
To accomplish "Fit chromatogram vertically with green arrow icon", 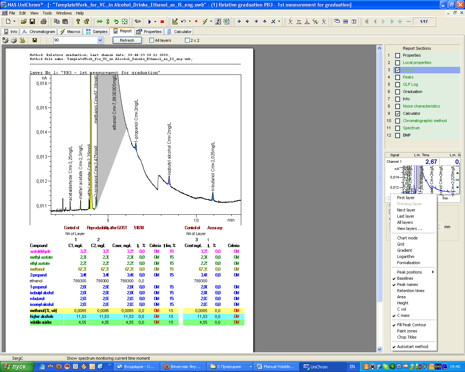I will tap(108, 22).
